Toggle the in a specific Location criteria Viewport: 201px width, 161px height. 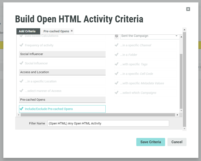[x=41, y=81]
